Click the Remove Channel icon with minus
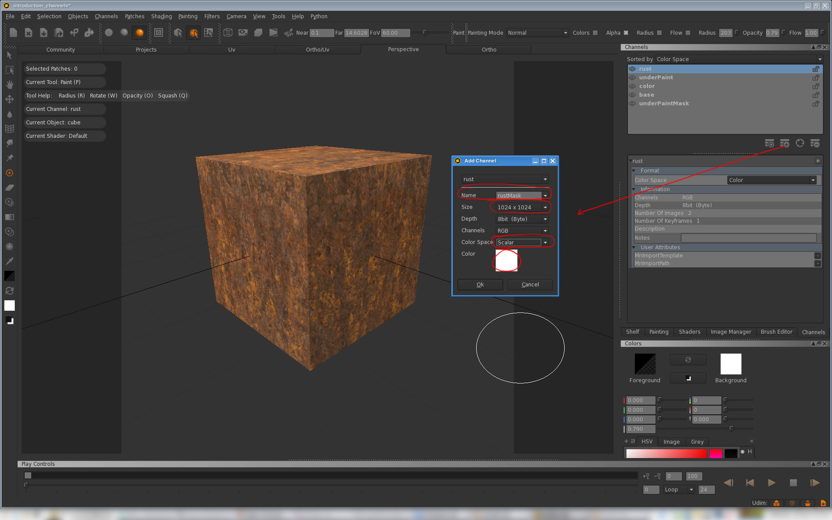This screenshot has width=832, height=520. pyautogui.click(x=815, y=143)
